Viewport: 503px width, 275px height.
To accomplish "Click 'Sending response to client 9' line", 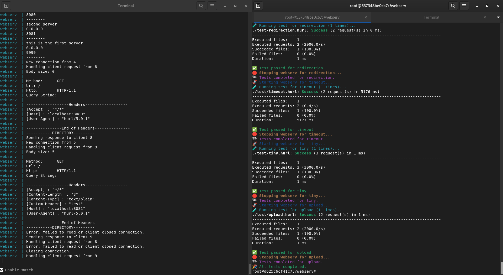I will tap(59, 237).
